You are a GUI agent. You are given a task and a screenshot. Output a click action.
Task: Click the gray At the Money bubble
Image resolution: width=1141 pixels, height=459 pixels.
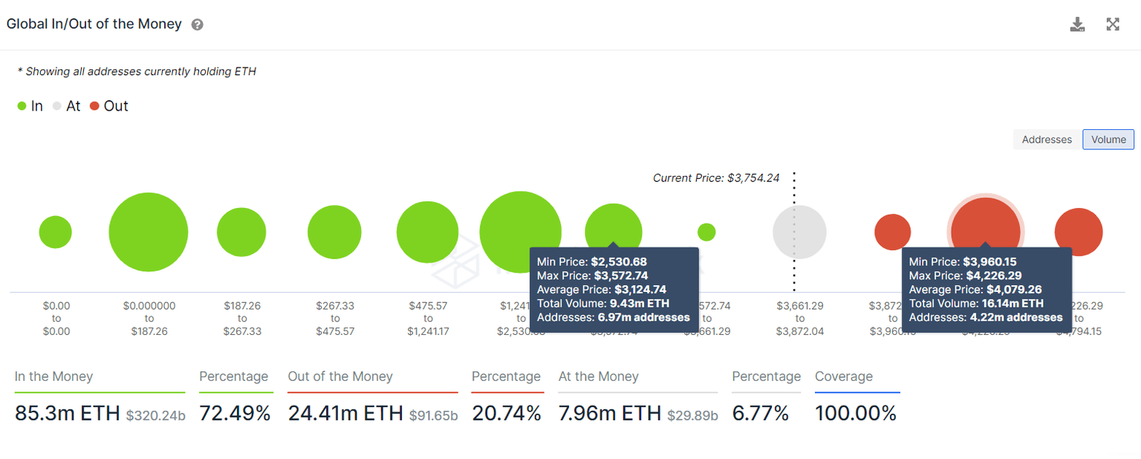799,232
